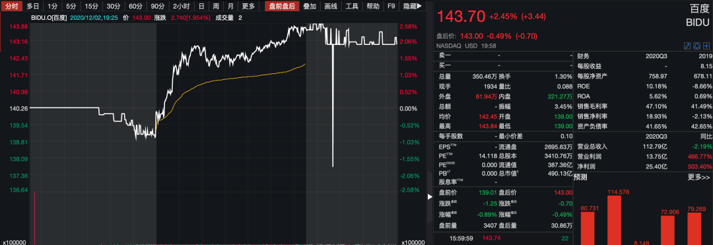Select the 2小时 timeframe
This screenshot has height=245, width=713.
(180, 7)
